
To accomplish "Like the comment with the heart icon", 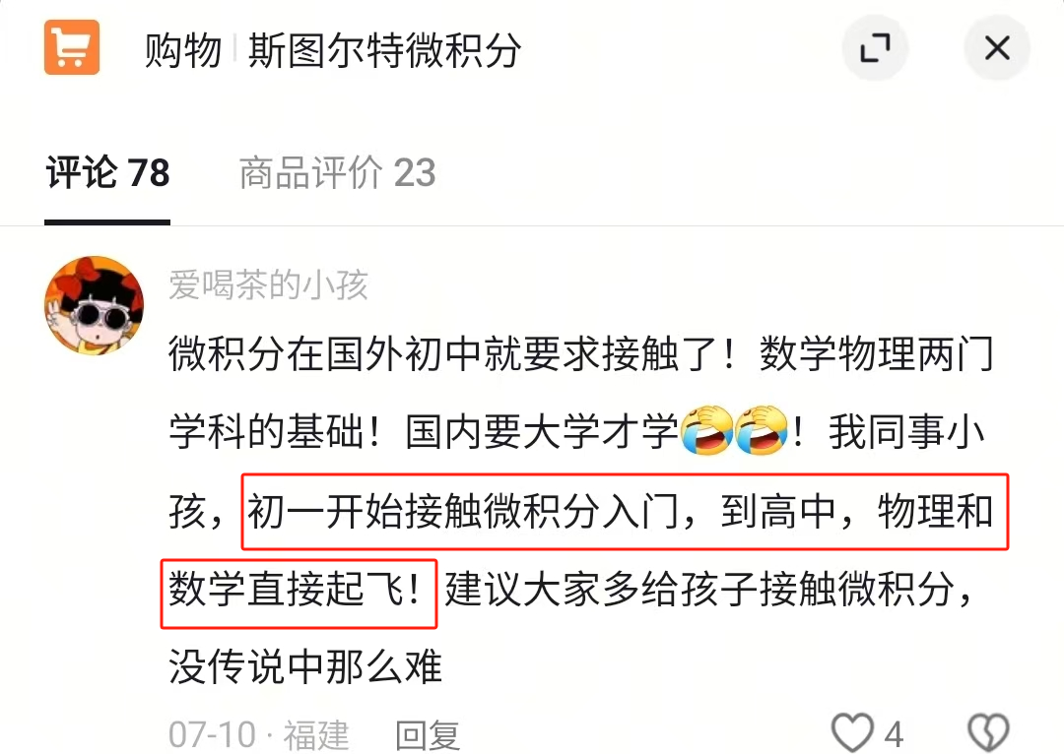I will tap(852, 733).
